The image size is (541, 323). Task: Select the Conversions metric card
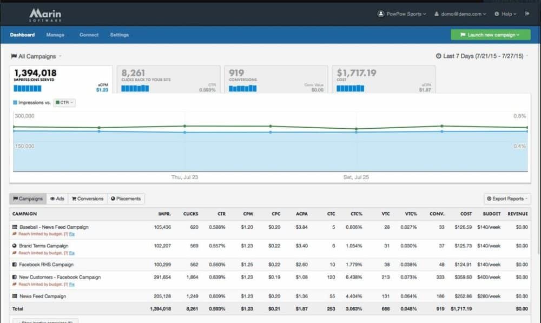275,80
